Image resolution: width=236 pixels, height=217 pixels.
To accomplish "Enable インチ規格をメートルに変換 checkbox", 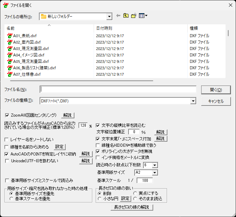I will [x=98, y=157].
